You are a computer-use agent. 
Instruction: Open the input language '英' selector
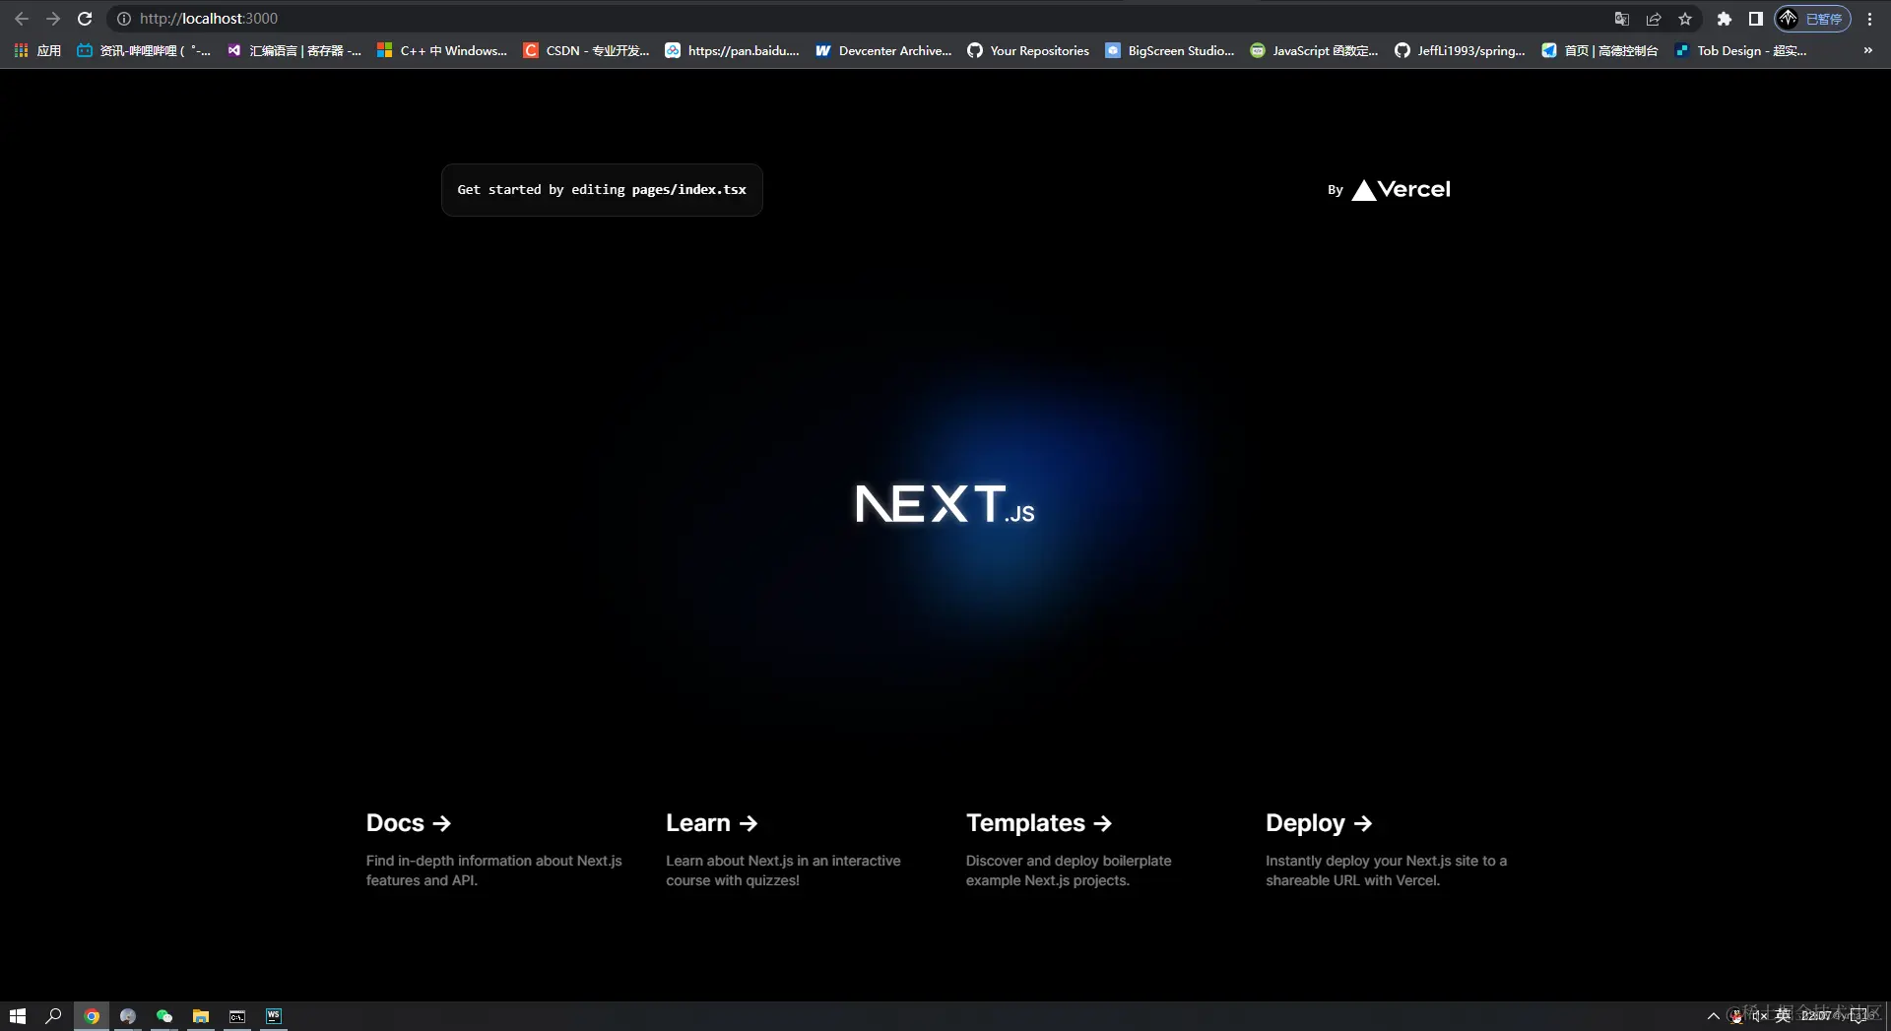click(x=1783, y=1016)
